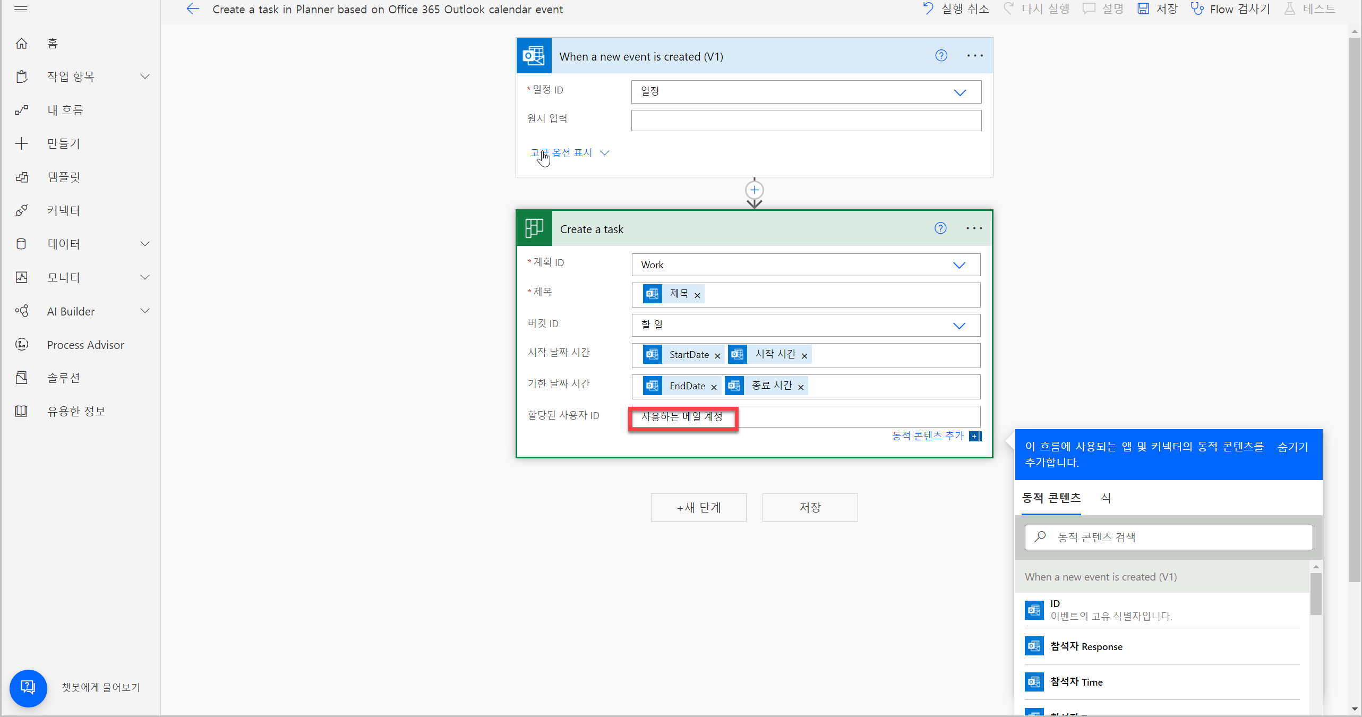Click the blue plus beside 동적 콘텐츠 추가

click(975, 437)
